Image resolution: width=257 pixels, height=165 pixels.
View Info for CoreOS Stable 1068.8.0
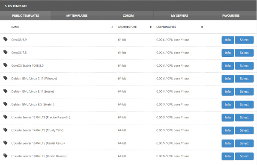[228, 66]
